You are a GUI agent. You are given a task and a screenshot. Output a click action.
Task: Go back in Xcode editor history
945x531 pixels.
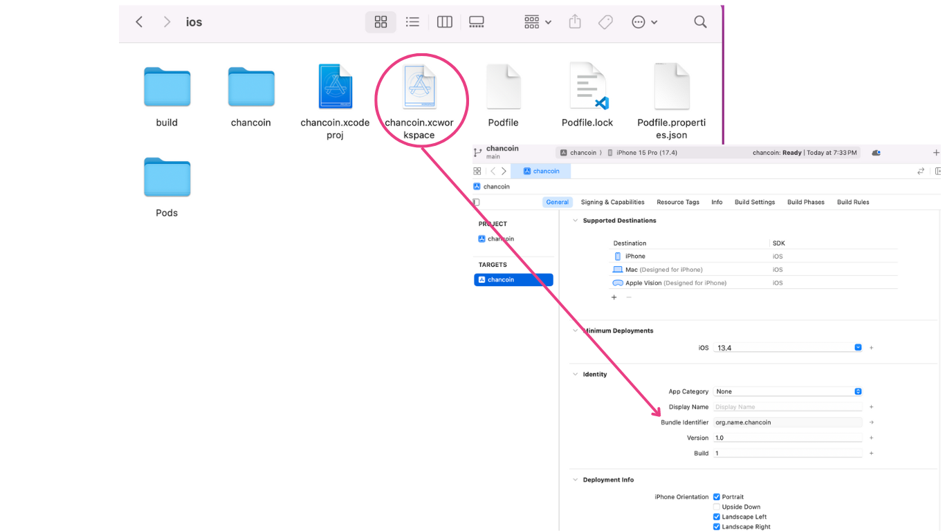coord(493,171)
